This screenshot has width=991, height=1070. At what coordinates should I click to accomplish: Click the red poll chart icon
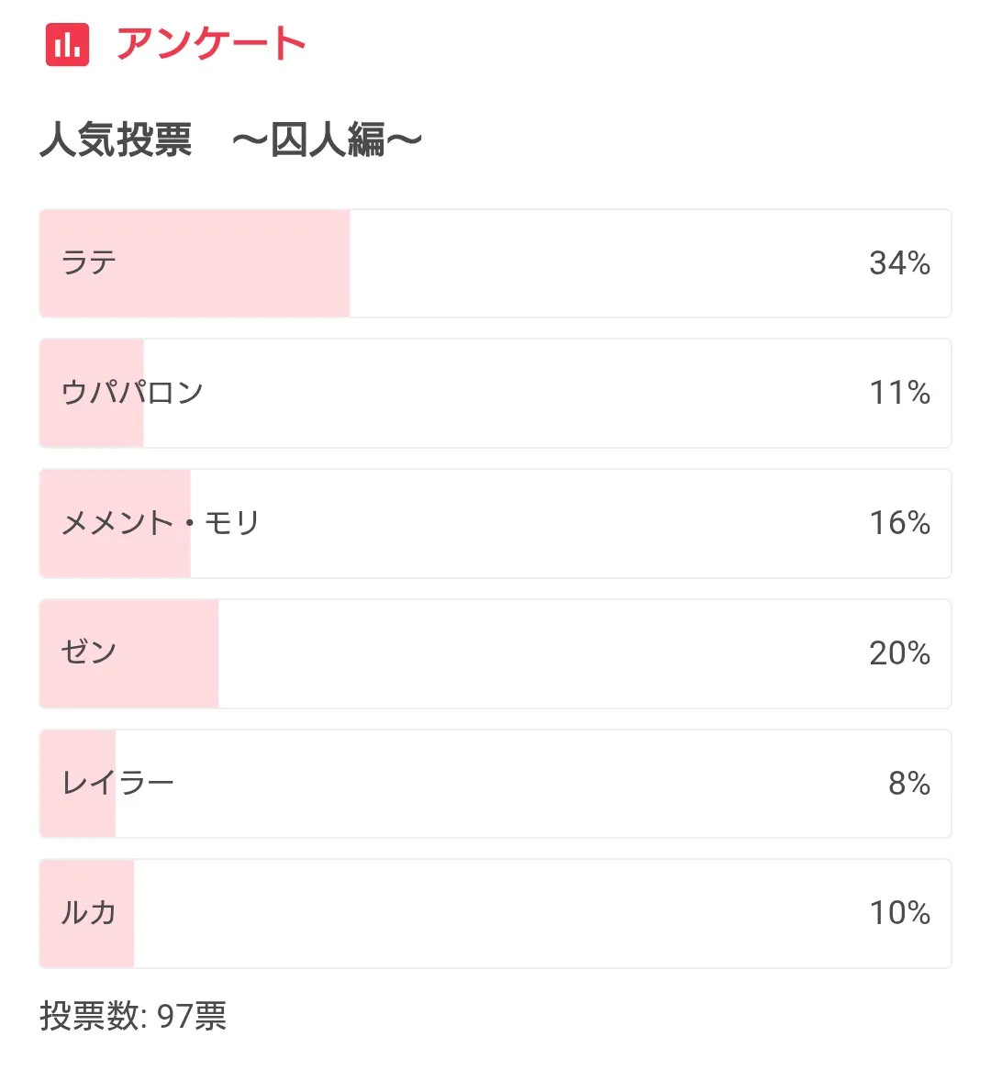[67, 44]
